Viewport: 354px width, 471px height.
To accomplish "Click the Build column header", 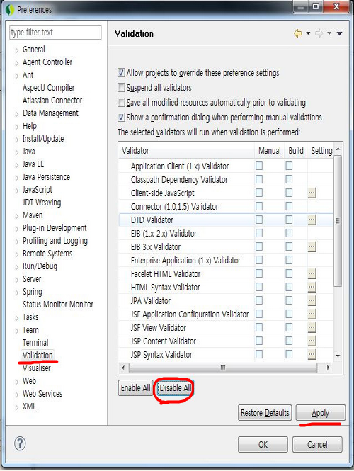I will pos(296,150).
